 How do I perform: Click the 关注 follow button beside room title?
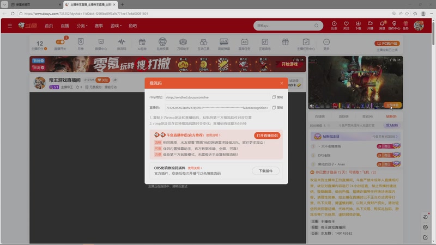pos(102,80)
